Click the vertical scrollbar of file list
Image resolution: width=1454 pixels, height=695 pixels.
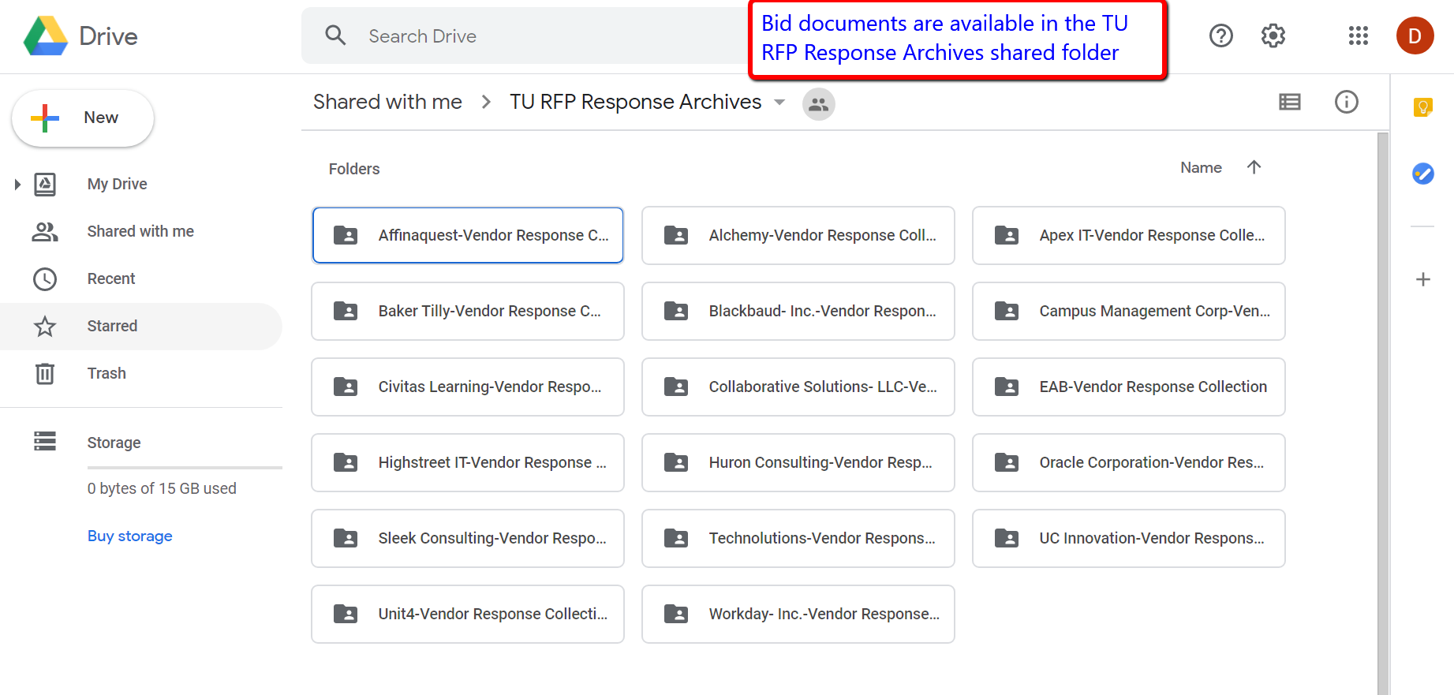tap(1382, 413)
